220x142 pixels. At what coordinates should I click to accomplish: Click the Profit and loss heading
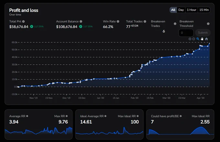pyautogui.click(x=24, y=10)
